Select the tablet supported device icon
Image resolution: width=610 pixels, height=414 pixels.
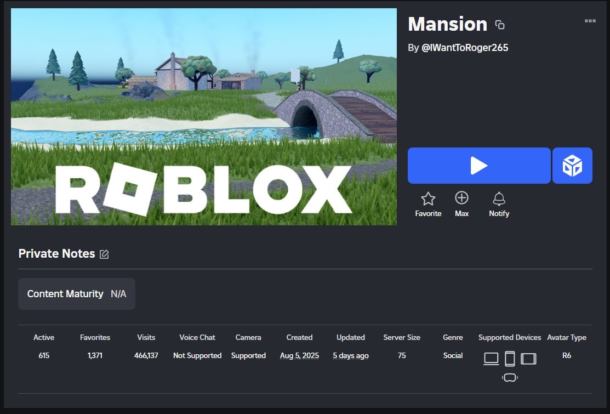point(528,359)
